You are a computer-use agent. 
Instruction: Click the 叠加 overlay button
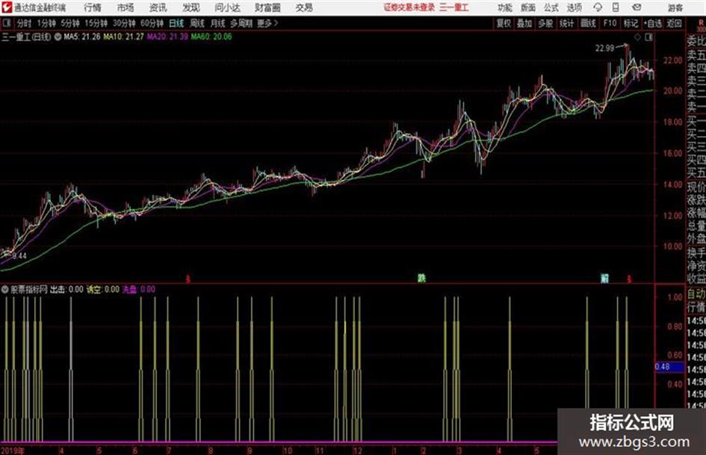pyautogui.click(x=524, y=23)
